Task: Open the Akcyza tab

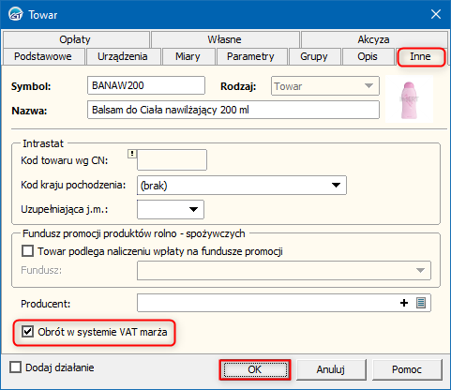Action: tap(373, 39)
